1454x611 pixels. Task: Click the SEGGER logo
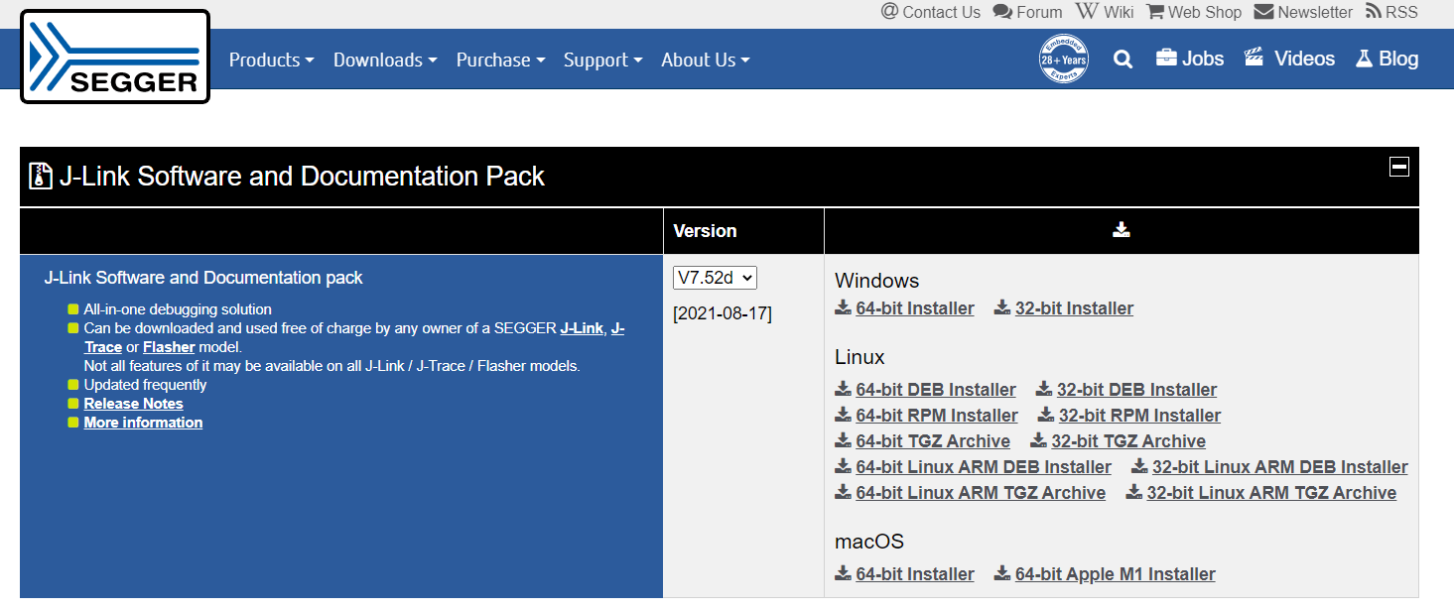pyautogui.click(x=115, y=57)
